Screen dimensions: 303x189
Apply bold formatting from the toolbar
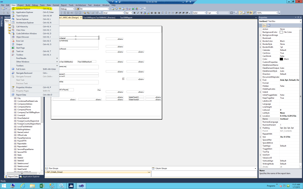(135, 13)
